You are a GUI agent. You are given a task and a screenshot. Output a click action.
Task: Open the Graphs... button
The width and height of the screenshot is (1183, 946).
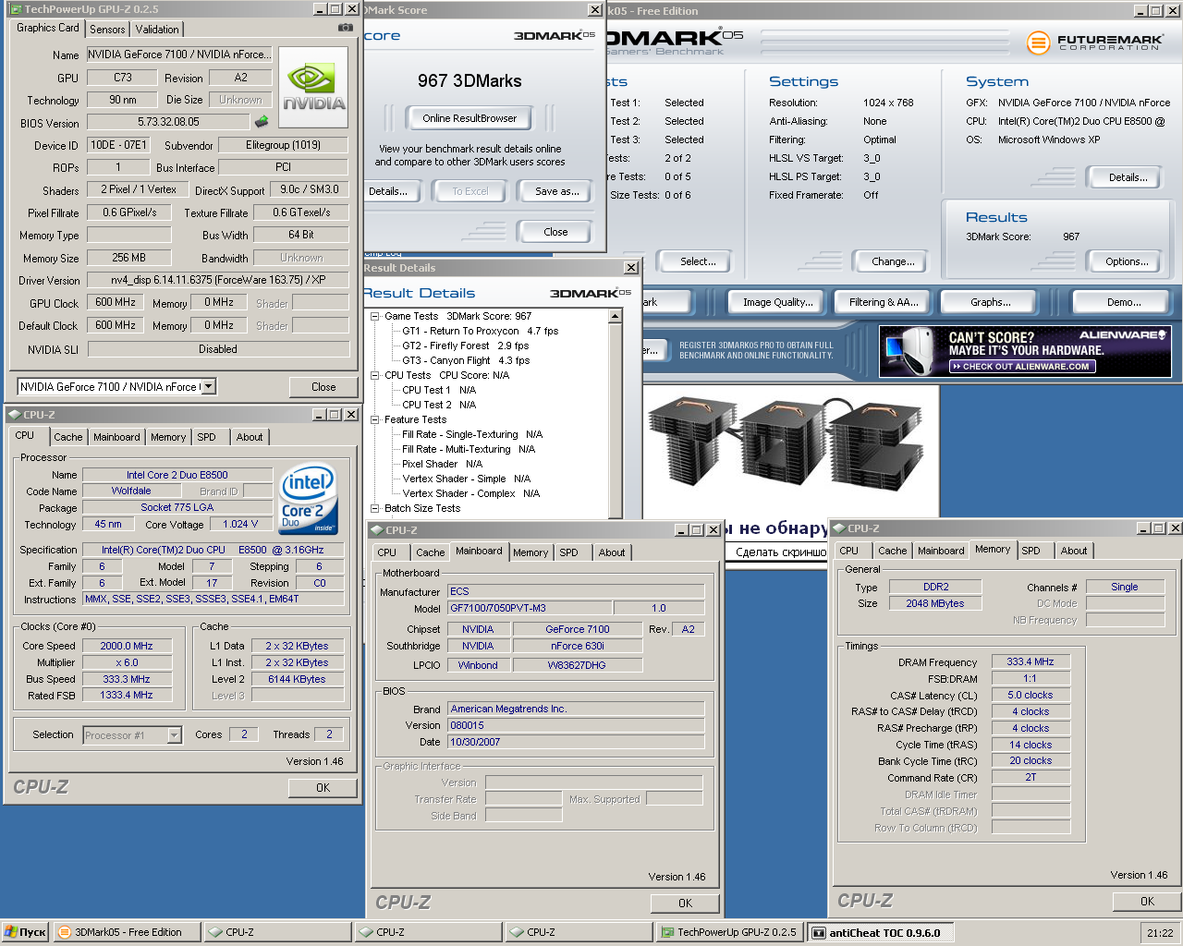click(990, 302)
